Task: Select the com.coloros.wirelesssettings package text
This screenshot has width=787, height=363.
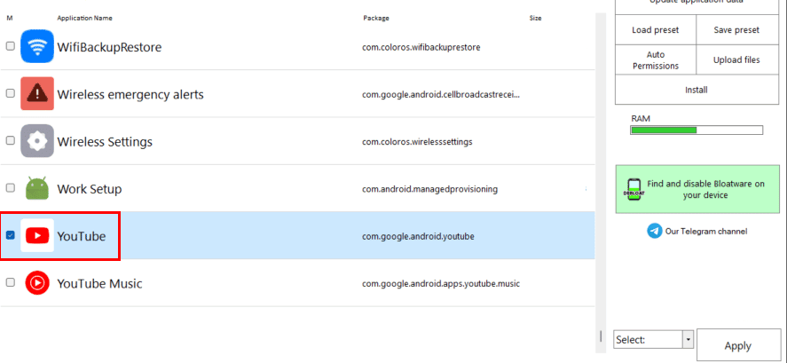Action: [x=417, y=142]
